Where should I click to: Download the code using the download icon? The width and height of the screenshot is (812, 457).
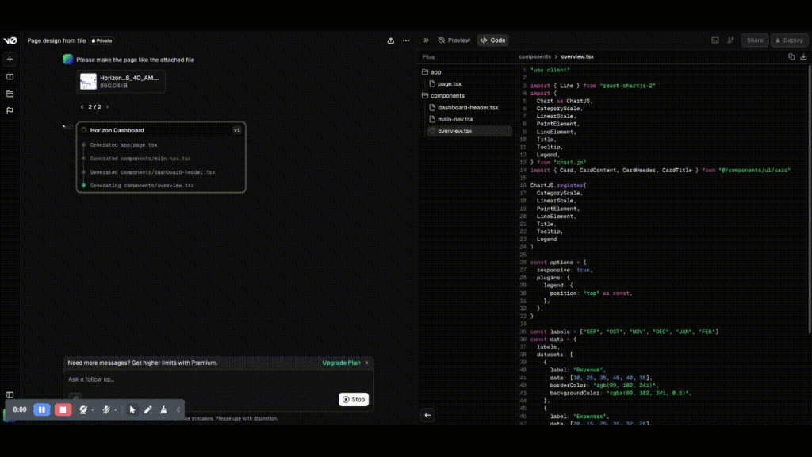(804, 57)
